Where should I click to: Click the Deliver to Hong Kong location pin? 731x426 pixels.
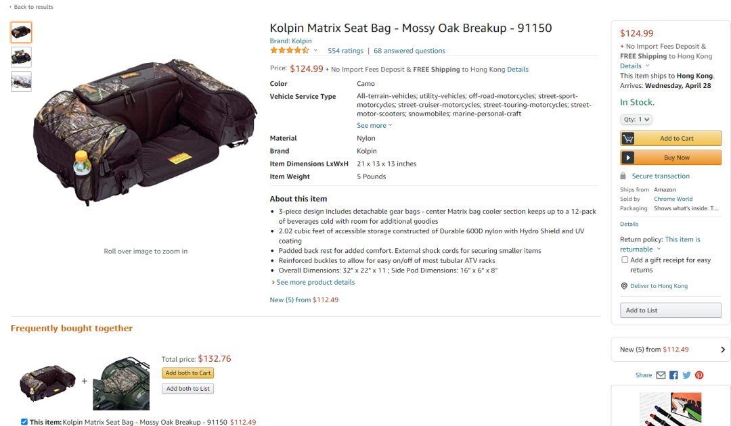click(x=624, y=286)
